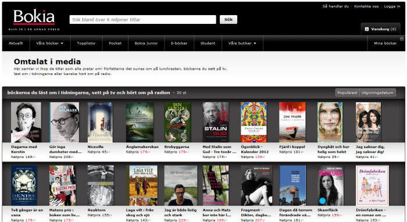The width and height of the screenshot is (407, 222).
Task: Click Jag saknar dig title link
Action: coord(370,149)
